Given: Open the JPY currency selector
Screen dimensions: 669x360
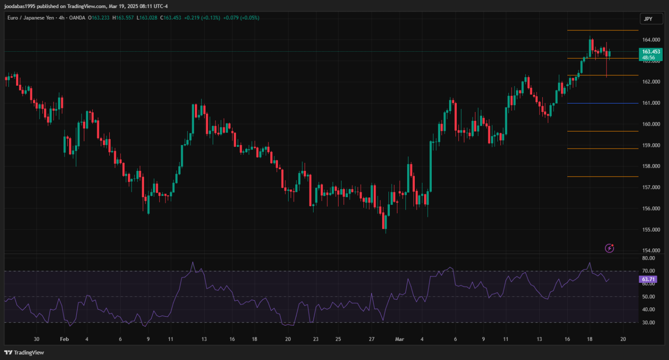Looking at the screenshot, I should (648, 19).
